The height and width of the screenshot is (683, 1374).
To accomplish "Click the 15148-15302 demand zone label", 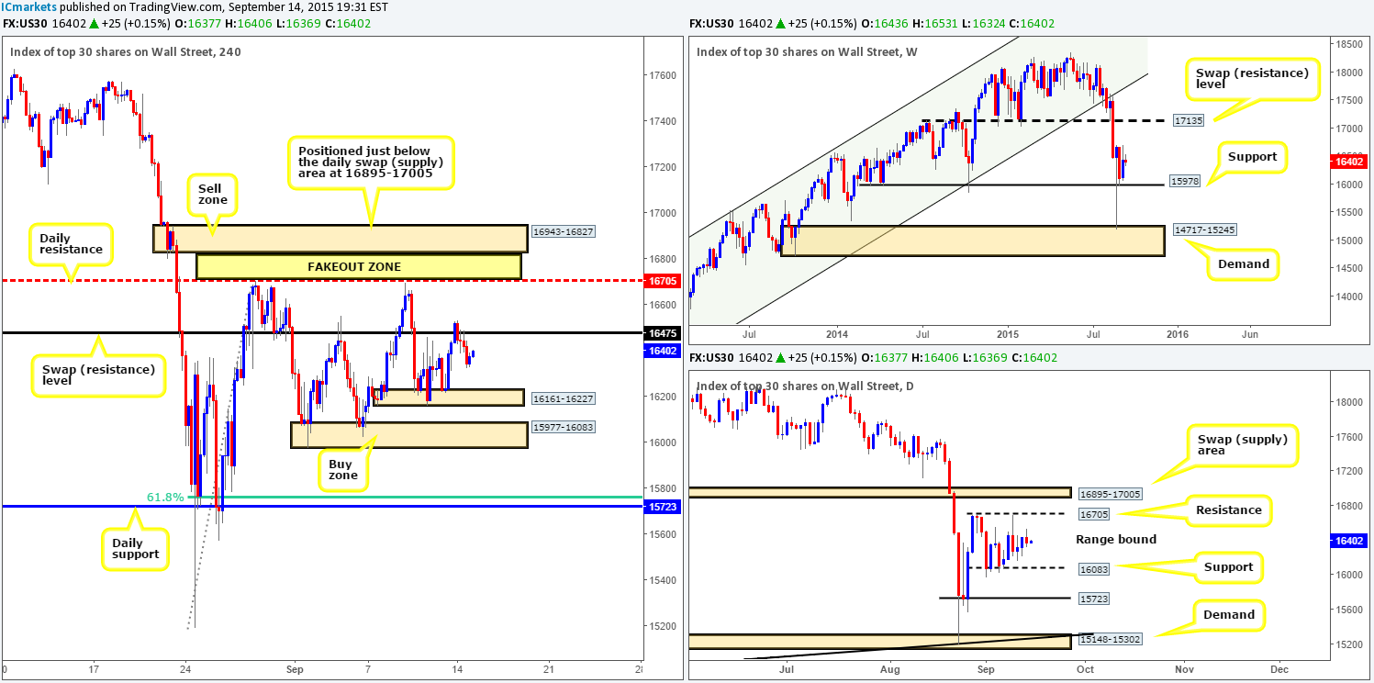I will click(1111, 638).
